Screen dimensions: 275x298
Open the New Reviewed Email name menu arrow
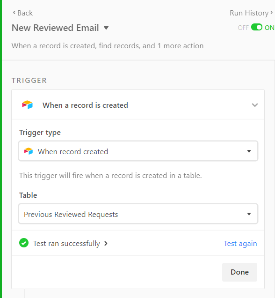pos(106,28)
